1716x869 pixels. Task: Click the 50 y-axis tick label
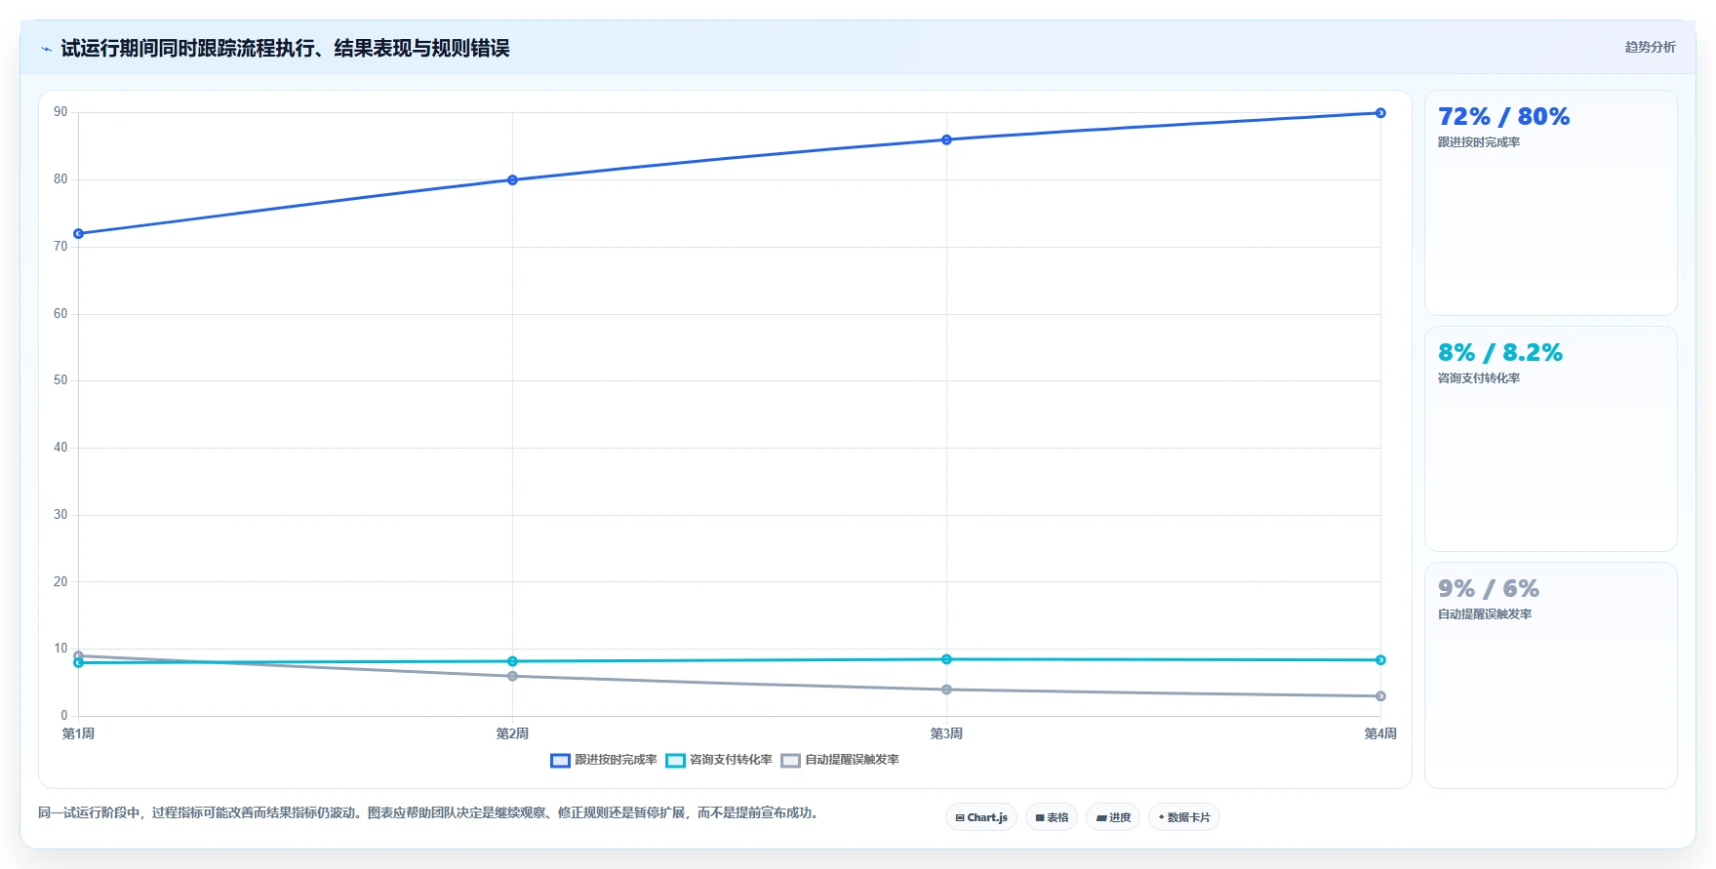[x=60, y=380]
